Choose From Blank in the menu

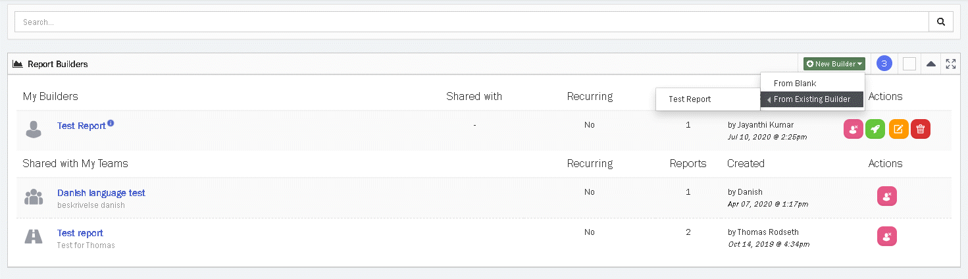point(795,84)
